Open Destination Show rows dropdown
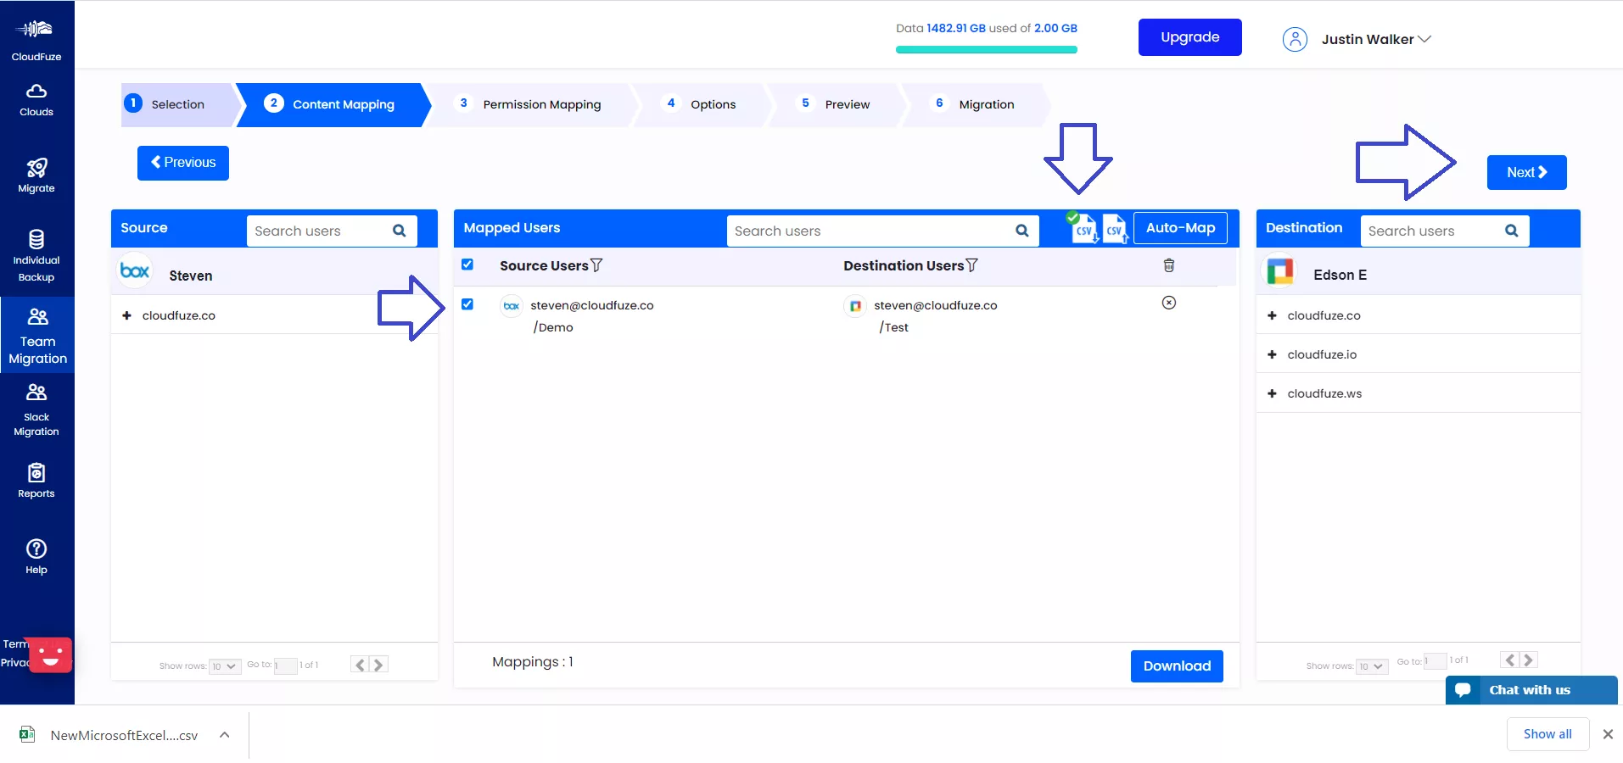This screenshot has height=763, width=1623. coord(1372,666)
